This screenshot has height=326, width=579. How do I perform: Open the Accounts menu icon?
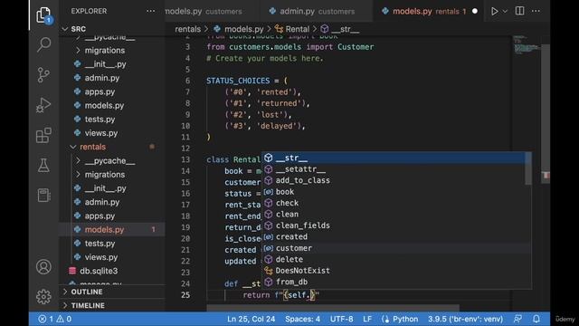43,267
